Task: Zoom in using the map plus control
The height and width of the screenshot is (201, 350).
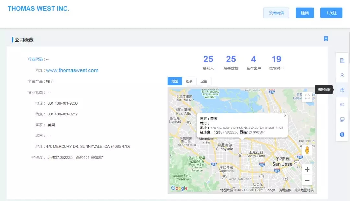Action: point(307,169)
